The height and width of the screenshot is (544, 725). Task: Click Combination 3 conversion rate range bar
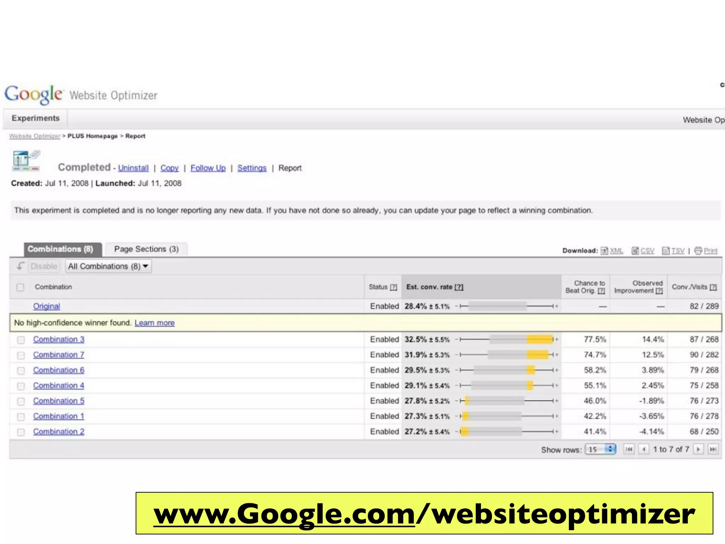point(507,339)
